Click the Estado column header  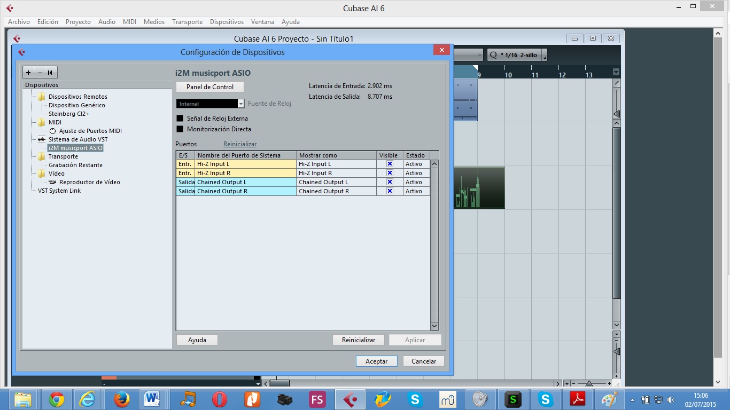point(416,155)
